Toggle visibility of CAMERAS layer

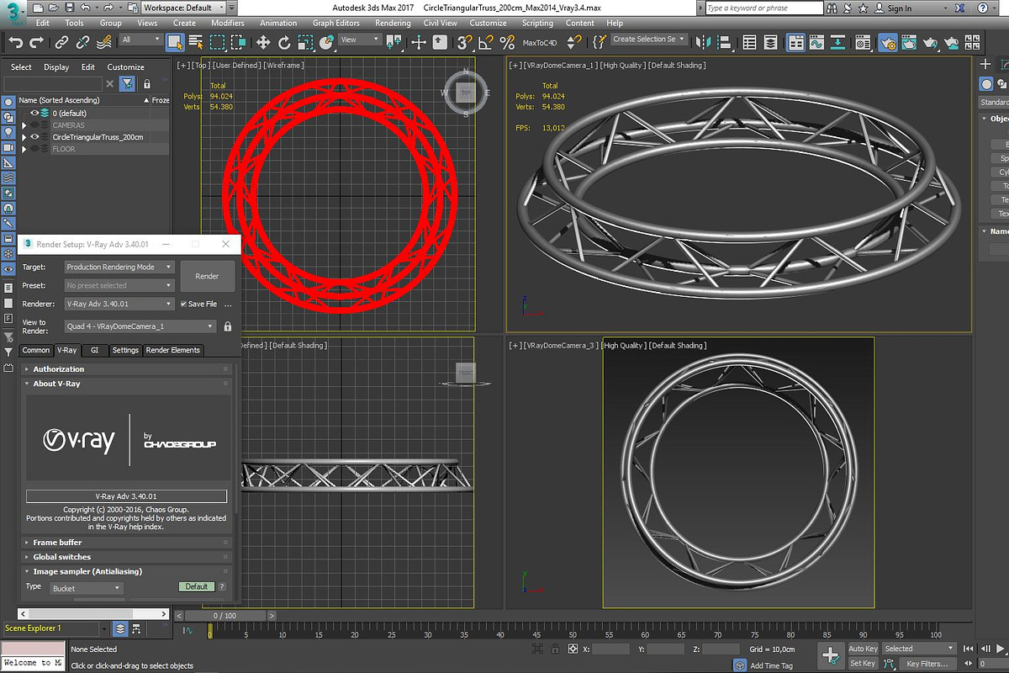tap(35, 125)
